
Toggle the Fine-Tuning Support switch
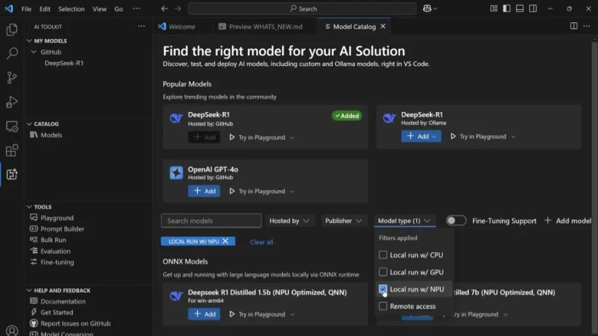pyautogui.click(x=456, y=220)
